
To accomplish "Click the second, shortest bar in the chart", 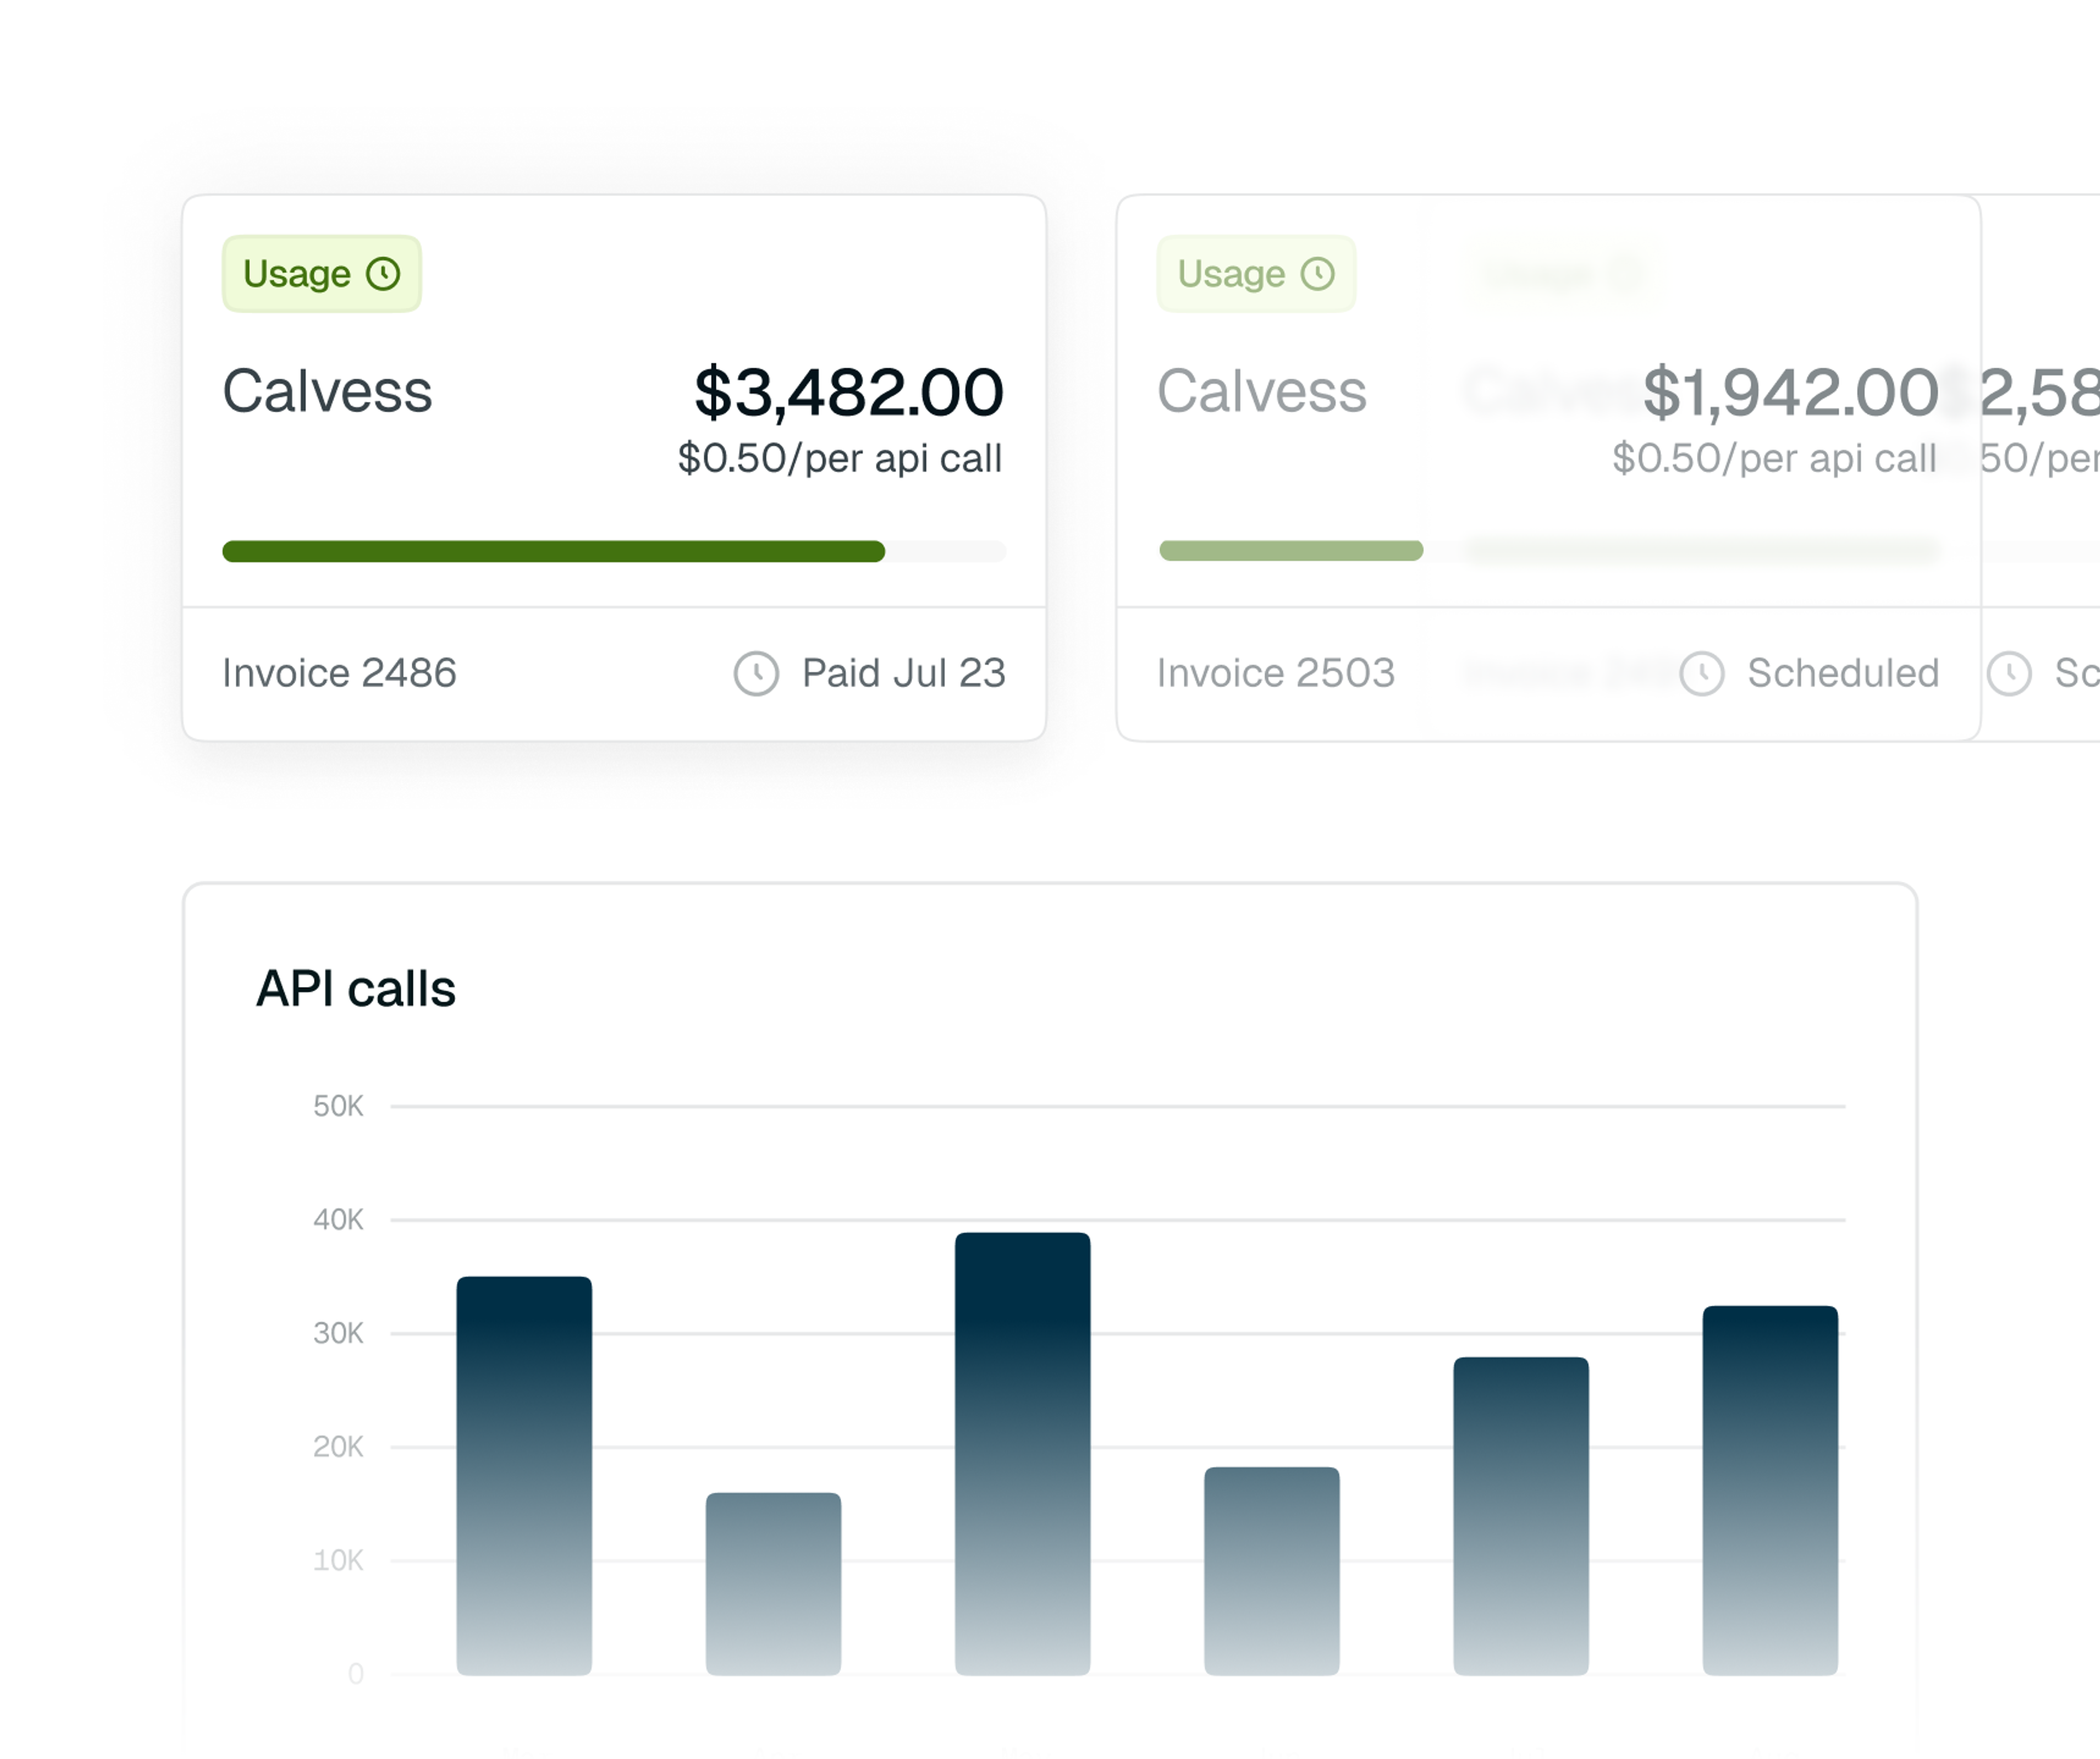I will point(773,1584).
